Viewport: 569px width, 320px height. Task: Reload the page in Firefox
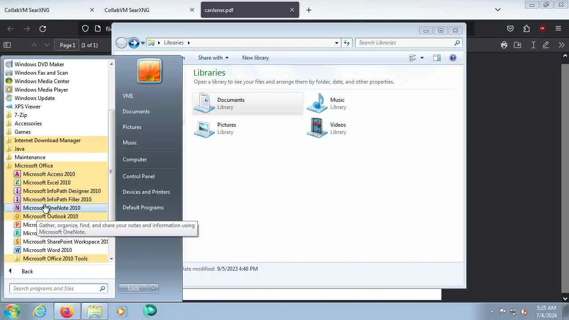(43, 28)
